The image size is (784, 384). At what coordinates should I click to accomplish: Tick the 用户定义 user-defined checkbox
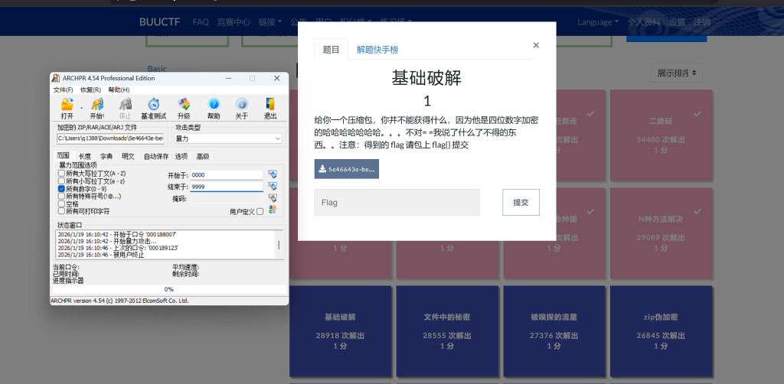coord(260,211)
